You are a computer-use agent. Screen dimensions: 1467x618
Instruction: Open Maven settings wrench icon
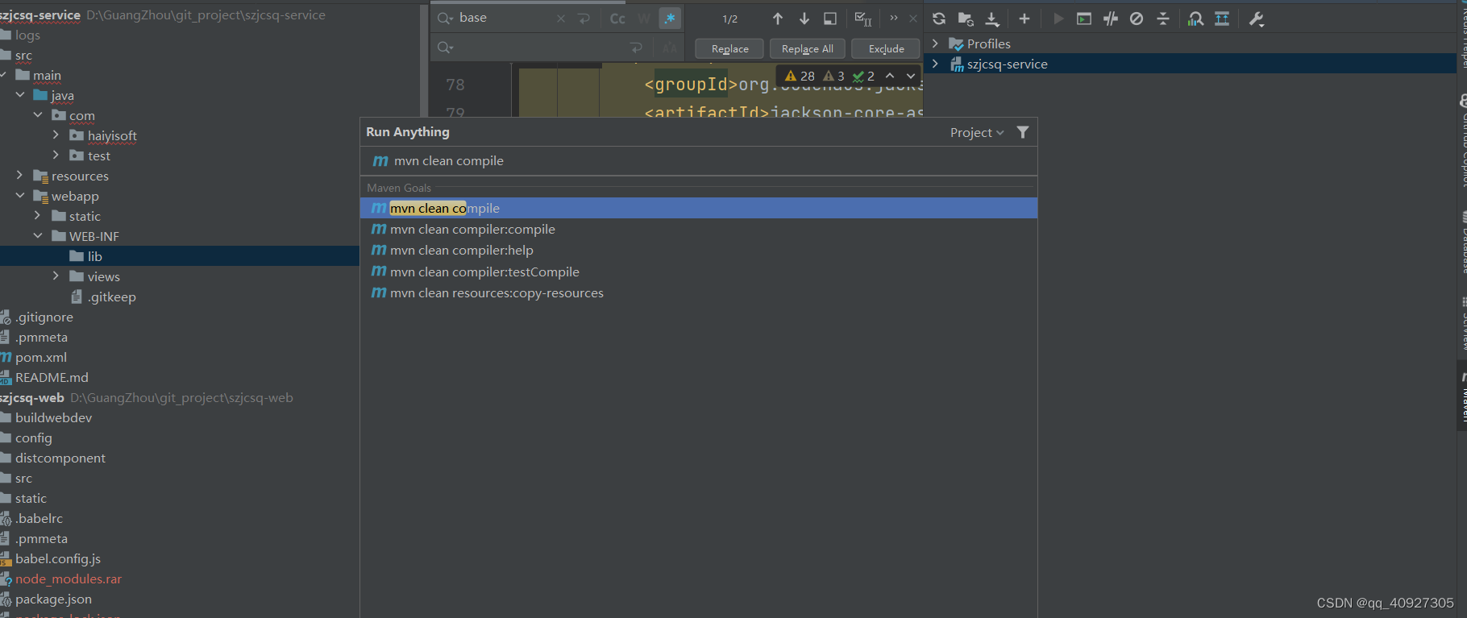[x=1257, y=19]
